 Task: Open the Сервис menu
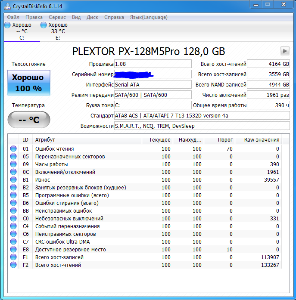(57, 17)
